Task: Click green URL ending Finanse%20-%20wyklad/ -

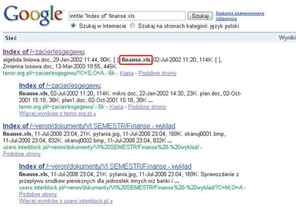Action: 102,147
